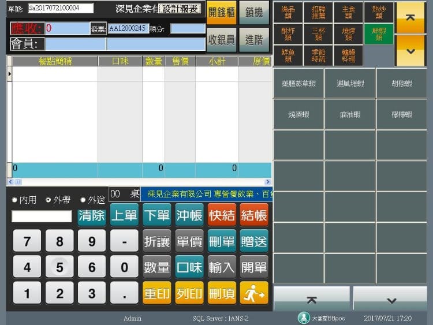Viewport: 433px width, 325px height.
Task: Add 藥膳蒸草蝦 to the order
Action: click(298, 83)
